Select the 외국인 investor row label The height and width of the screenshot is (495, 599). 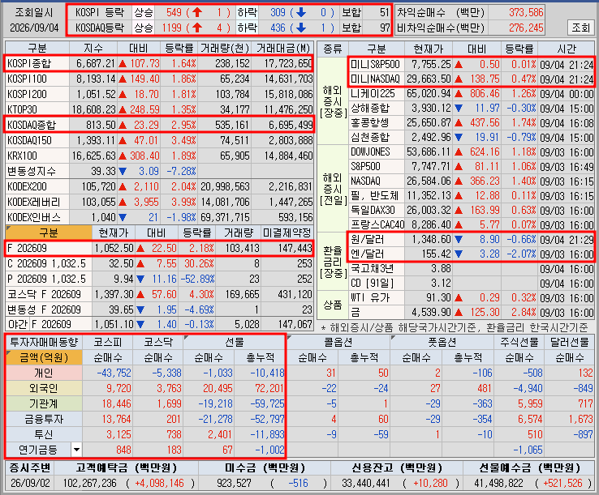(x=44, y=388)
